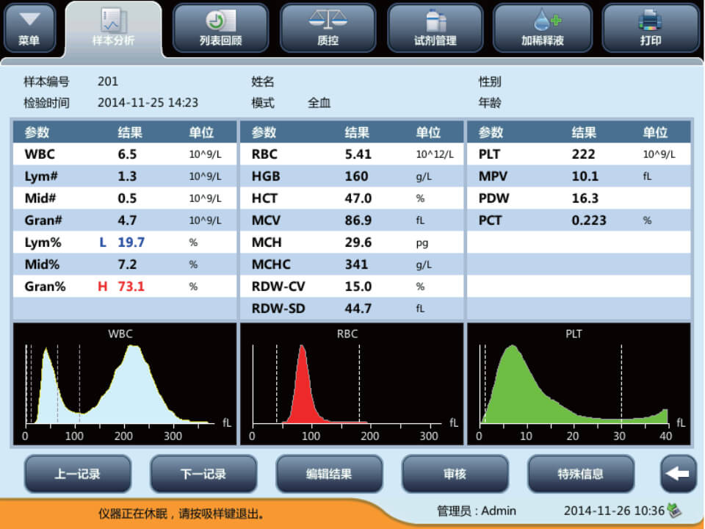705x529 pixels.
Task: Click the 打印 printer icon
Action: (x=650, y=21)
